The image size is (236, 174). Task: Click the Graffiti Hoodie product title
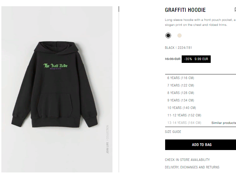185,10
